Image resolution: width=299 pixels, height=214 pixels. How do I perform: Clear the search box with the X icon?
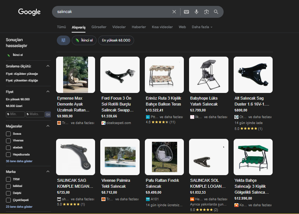click(x=174, y=12)
